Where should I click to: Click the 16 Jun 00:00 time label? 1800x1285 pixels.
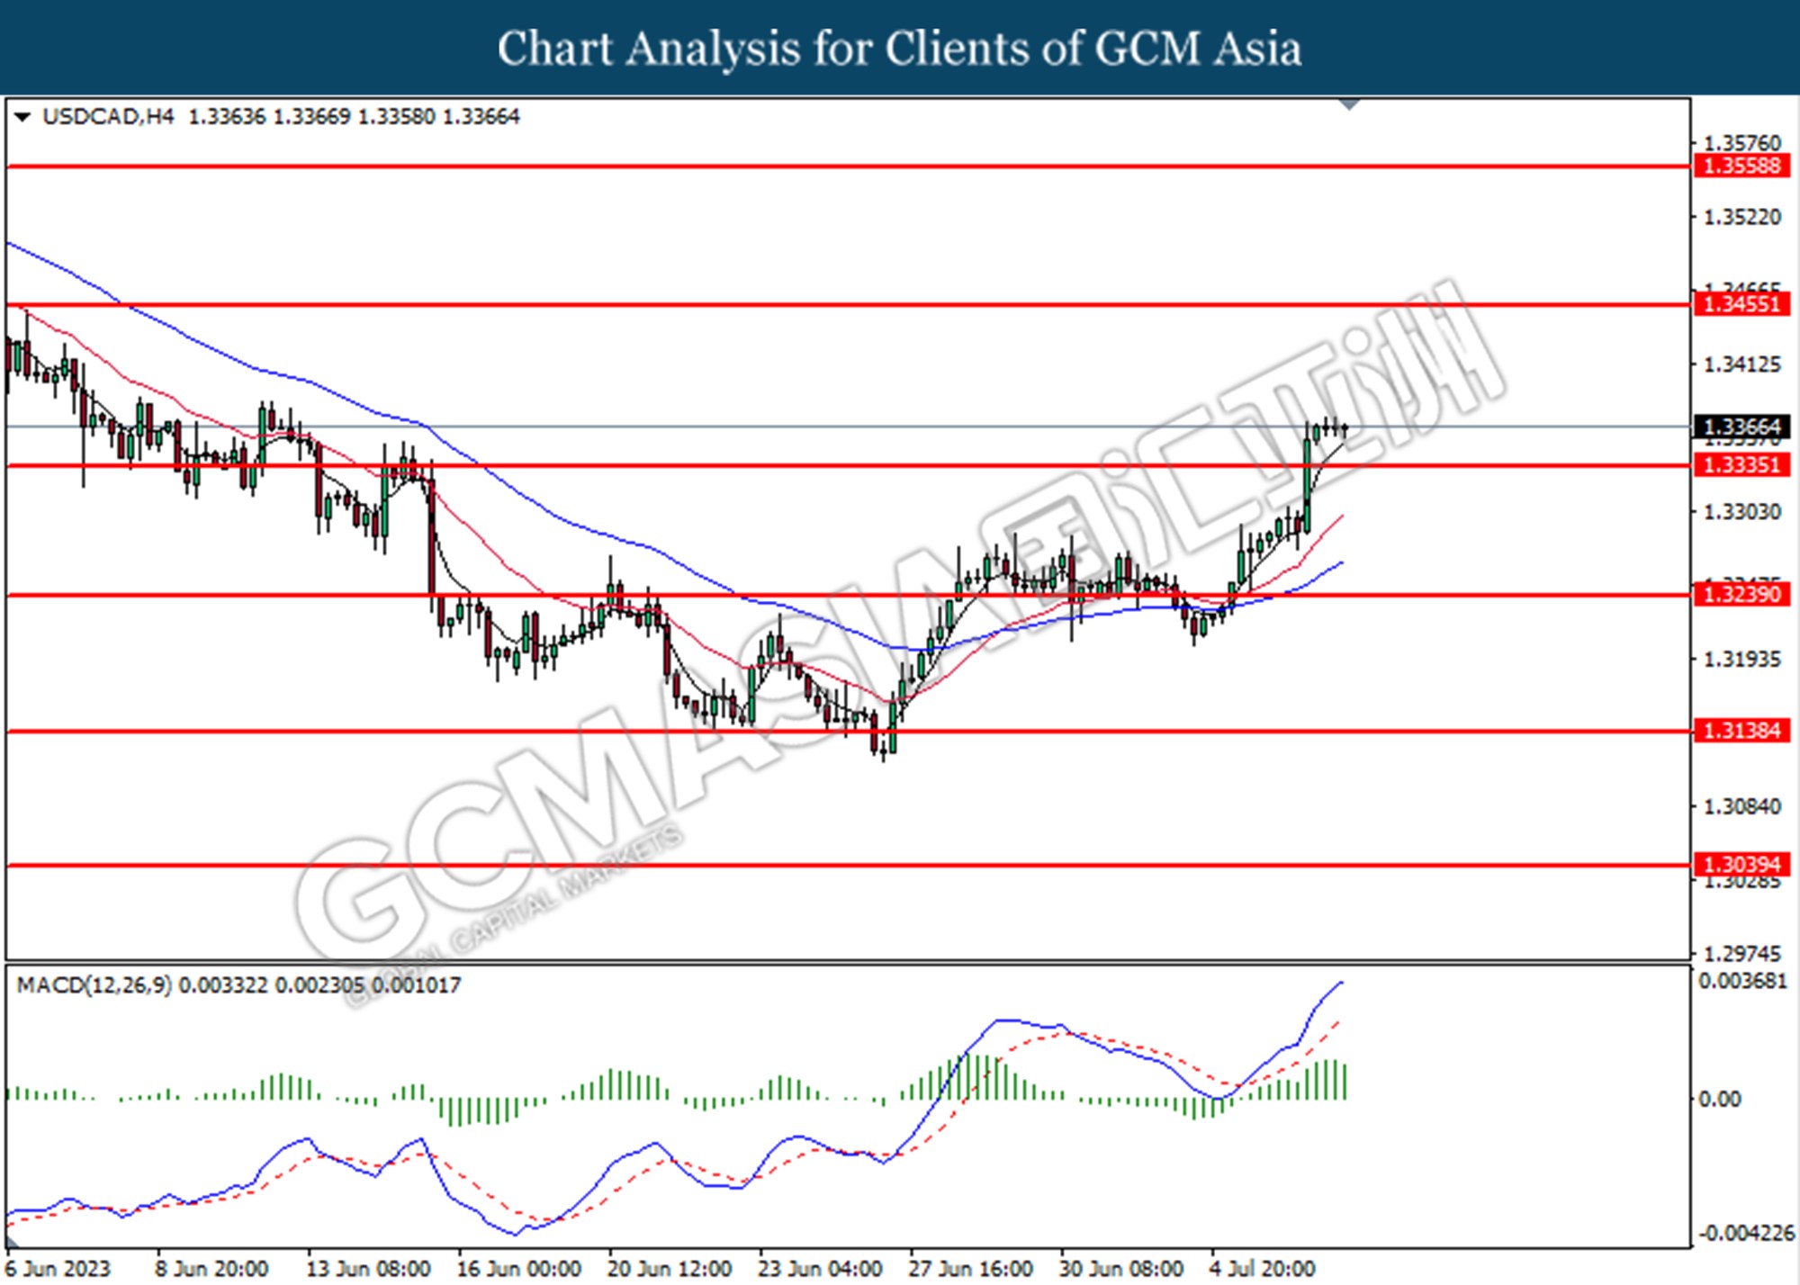click(x=519, y=1269)
